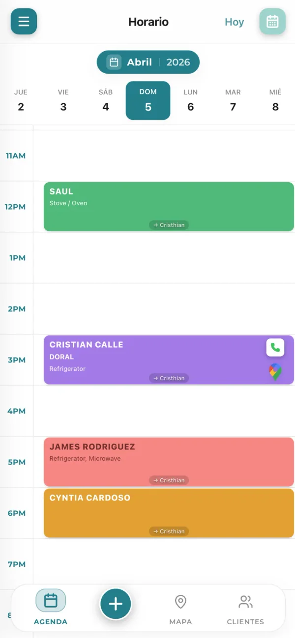Switch to the CLIENTES tab
295x638 pixels.
point(245,608)
